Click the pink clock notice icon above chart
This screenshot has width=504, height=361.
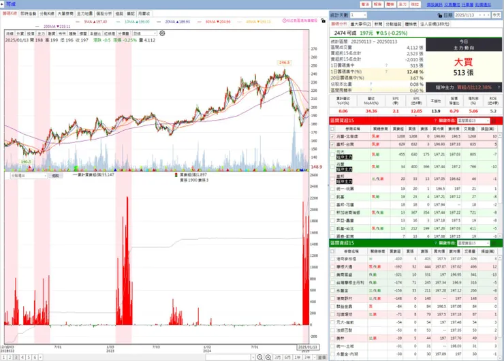tap(284, 20)
